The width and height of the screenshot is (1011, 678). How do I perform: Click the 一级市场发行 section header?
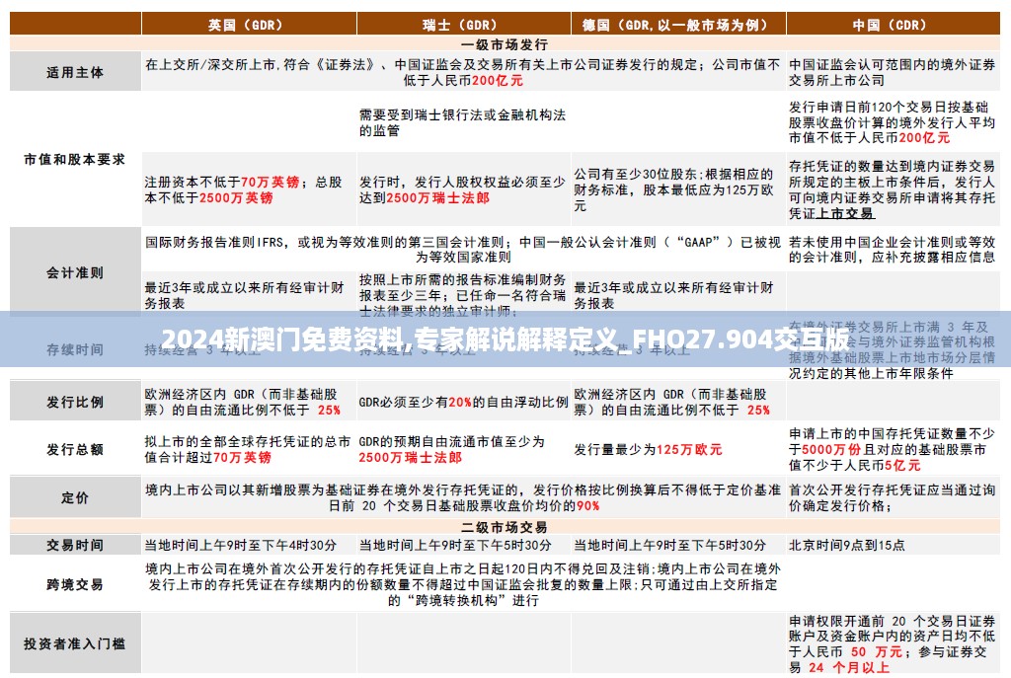tap(505, 44)
